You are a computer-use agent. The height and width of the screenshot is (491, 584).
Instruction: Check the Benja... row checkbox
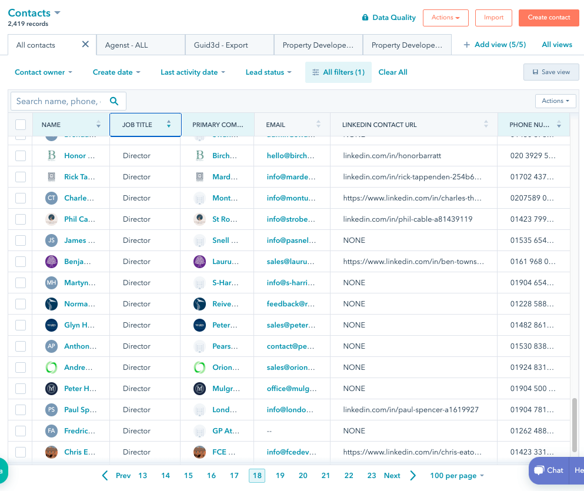[21, 262]
